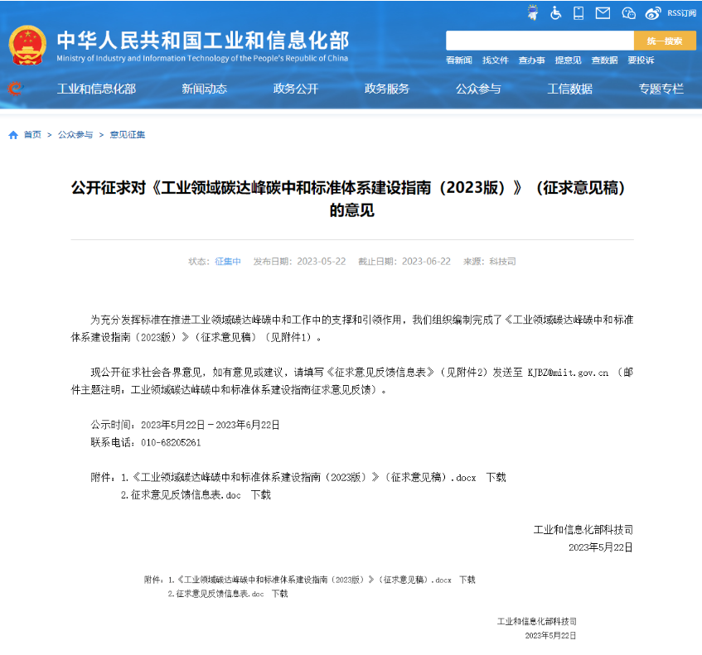This screenshot has width=702, height=655.
Task: Click the national emblem logo
Action: coord(27,45)
